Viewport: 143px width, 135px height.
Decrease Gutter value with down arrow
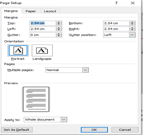tap(59, 36)
